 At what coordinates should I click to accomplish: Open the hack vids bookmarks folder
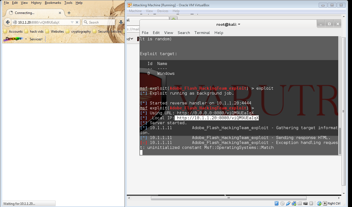pyautogui.click(x=34, y=32)
